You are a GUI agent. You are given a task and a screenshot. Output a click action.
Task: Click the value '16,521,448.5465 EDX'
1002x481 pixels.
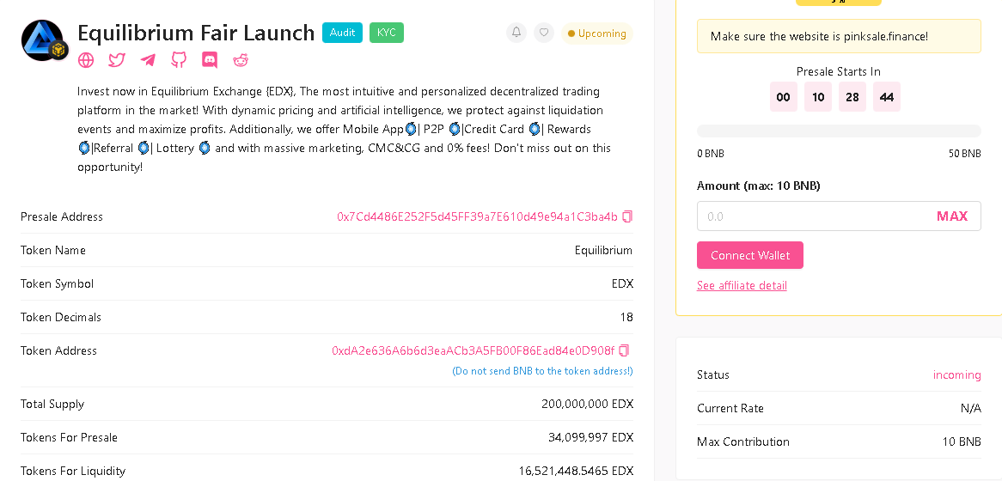click(576, 471)
